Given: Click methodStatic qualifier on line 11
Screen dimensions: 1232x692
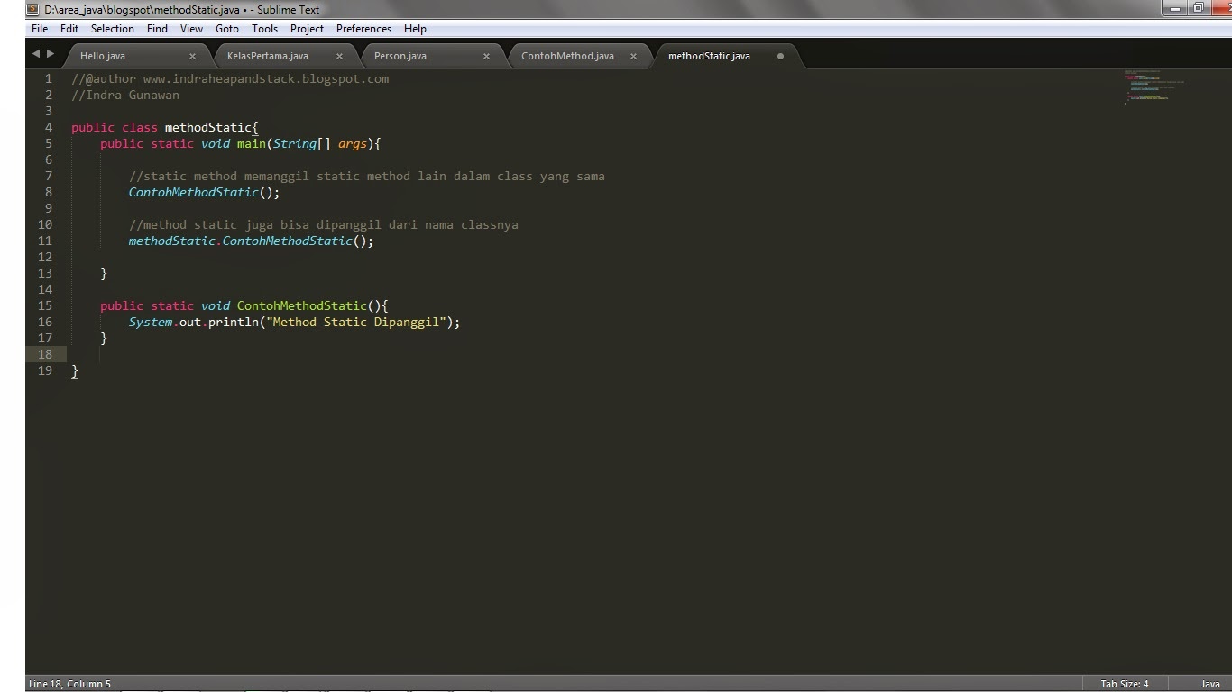Looking at the screenshot, I should 172,241.
